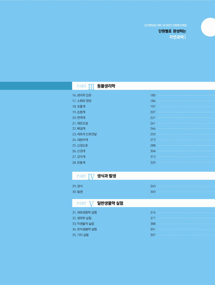
Task: Click page number 304
Action: point(153,151)
